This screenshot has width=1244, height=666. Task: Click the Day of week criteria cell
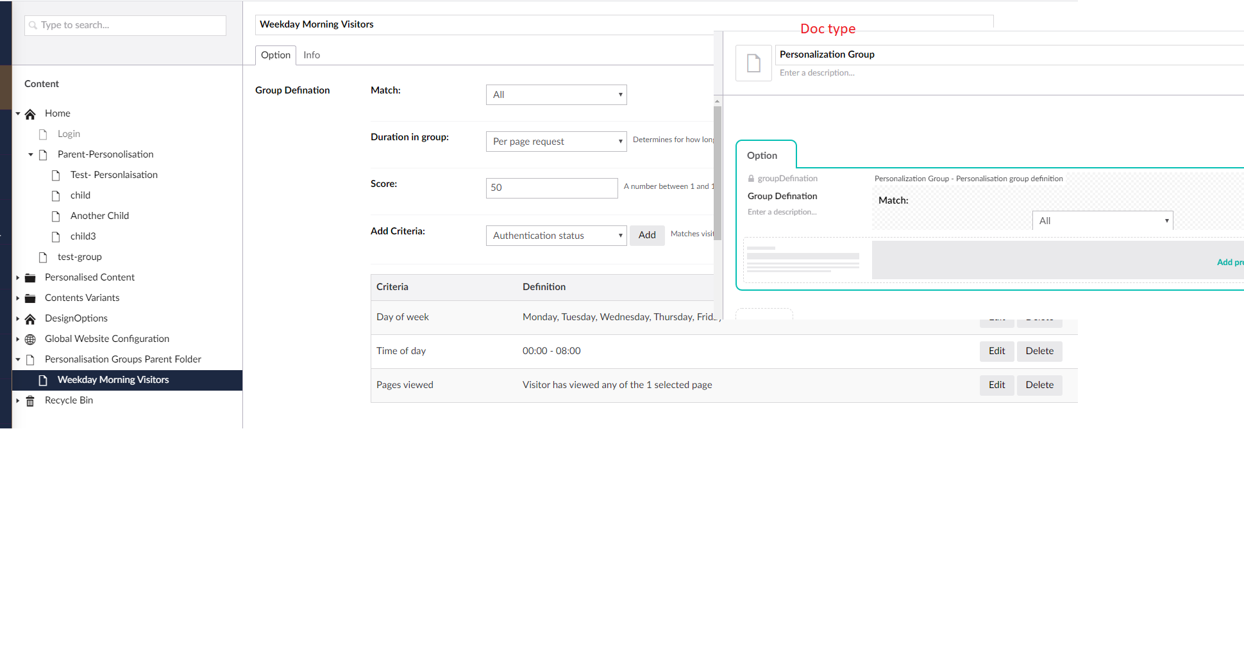click(x=403, y=317)
